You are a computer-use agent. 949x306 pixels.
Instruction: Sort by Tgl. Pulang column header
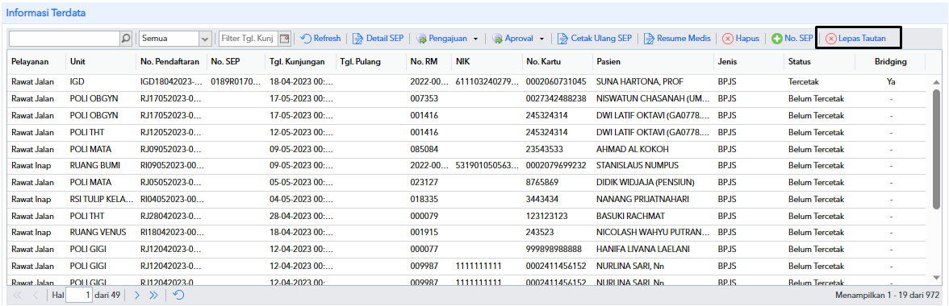(x=370, y=61)
